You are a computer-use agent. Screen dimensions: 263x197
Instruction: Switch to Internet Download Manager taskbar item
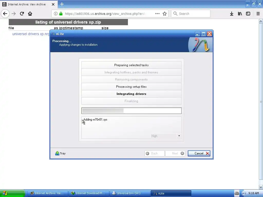(x=89, y=193)
